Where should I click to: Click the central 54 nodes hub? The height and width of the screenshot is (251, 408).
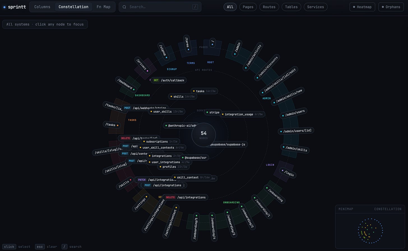click(x=204, y=135)
